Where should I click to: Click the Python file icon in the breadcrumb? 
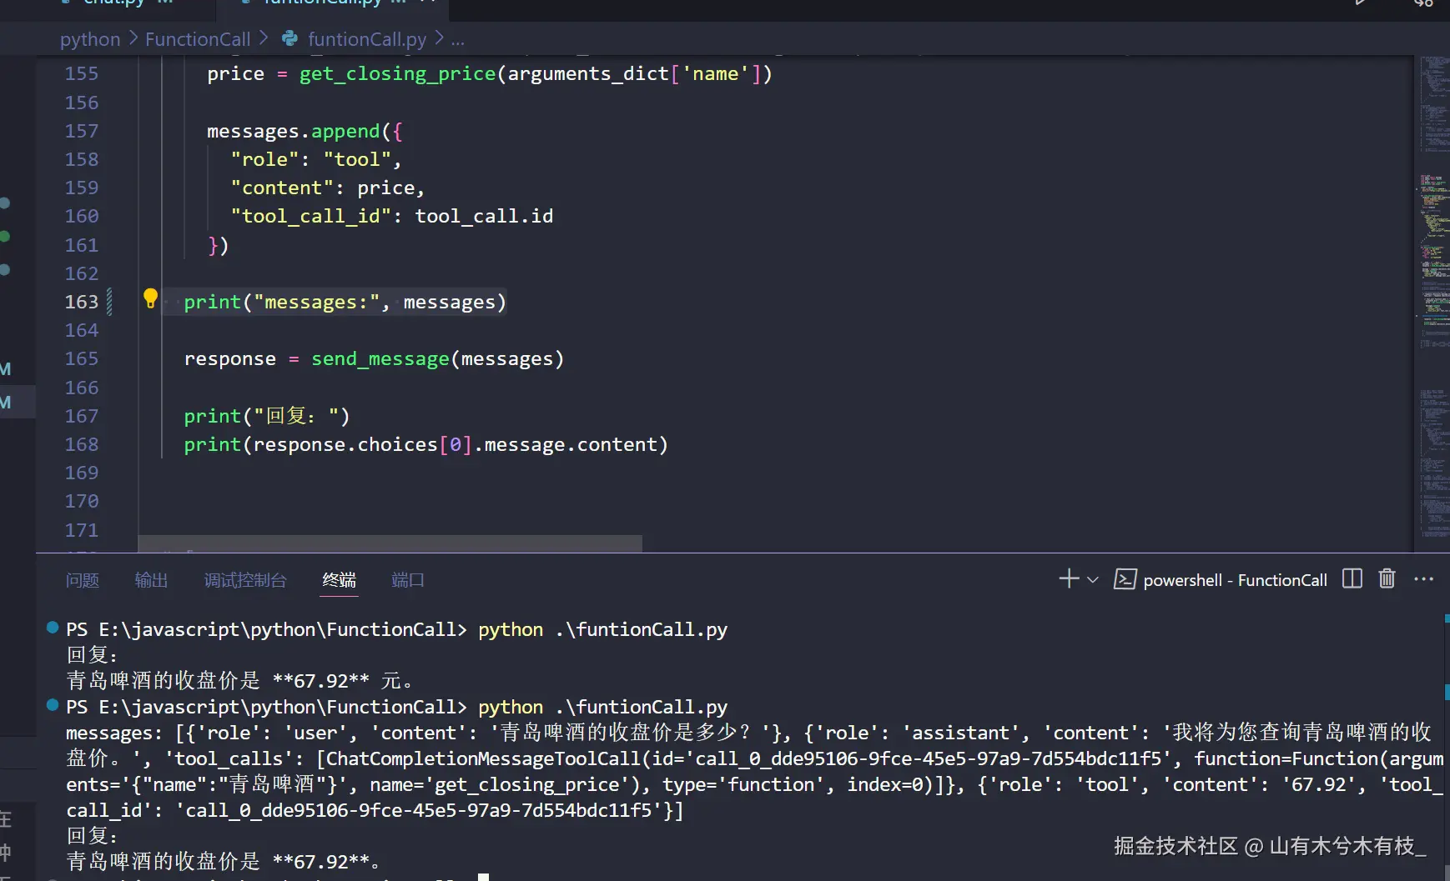pos(289,38)
